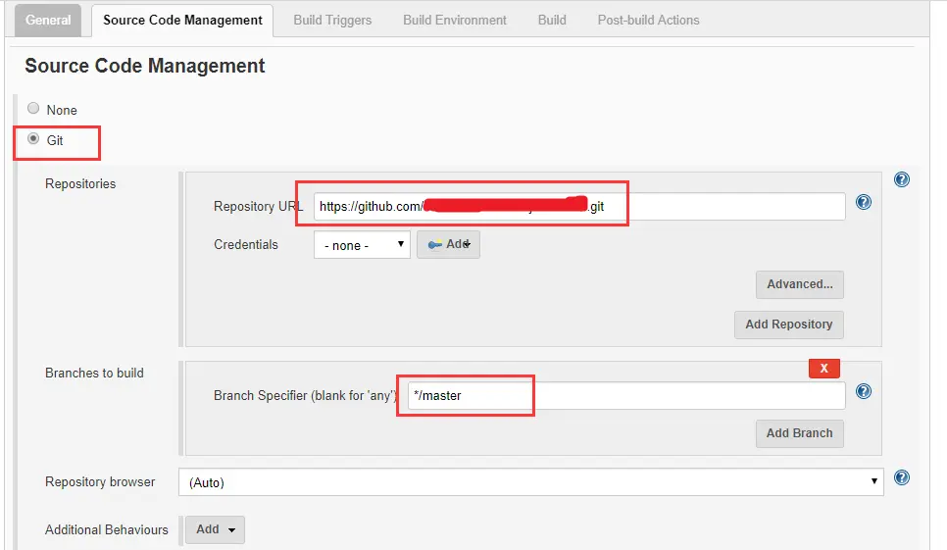
Task: Click the Add Branch button
Action: [x=799, y=433]
